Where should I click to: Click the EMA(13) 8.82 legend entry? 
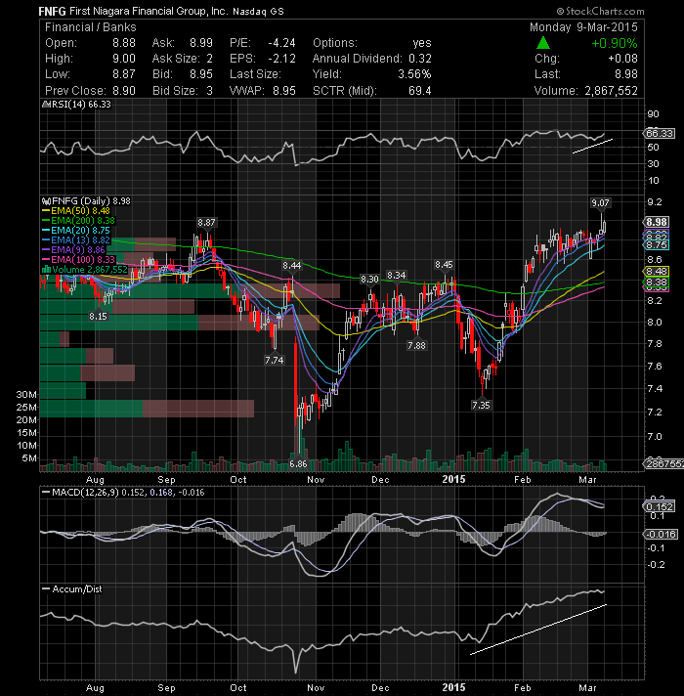[80, 240]
